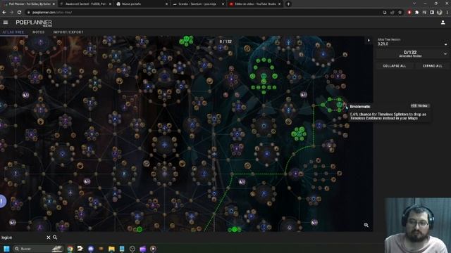Screen dimensions: 451x253
Task: Open the browser extensions puzzle icon
Action: click(416, 13)
